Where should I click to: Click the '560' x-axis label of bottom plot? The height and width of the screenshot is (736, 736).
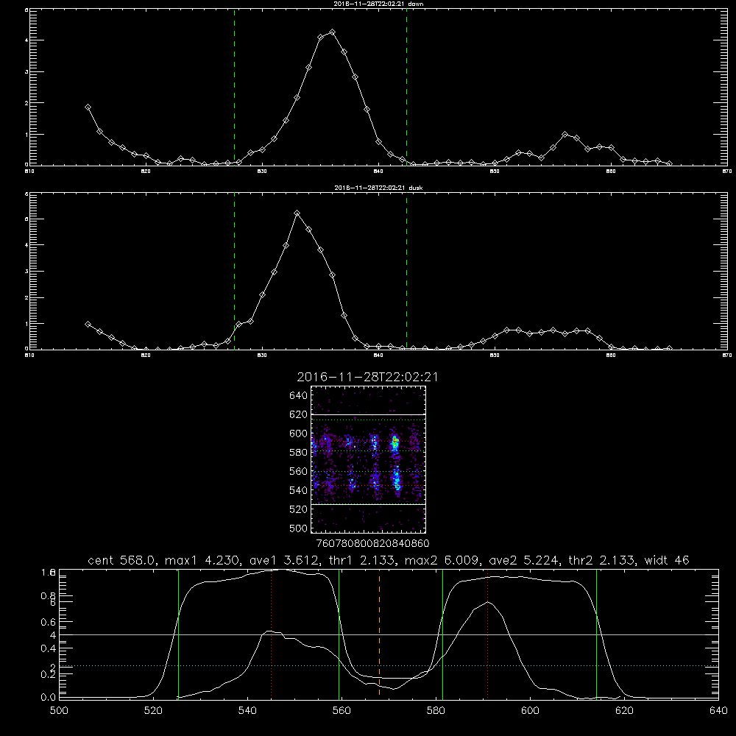[x=342, y=711]
